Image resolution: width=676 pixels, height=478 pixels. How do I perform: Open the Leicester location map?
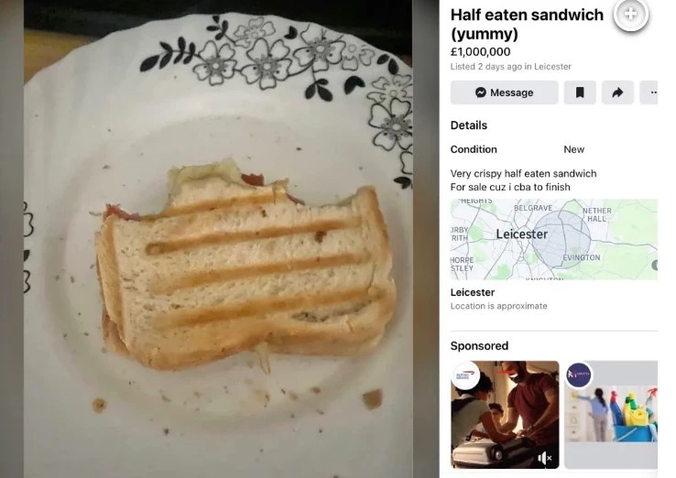pos(554,239)
